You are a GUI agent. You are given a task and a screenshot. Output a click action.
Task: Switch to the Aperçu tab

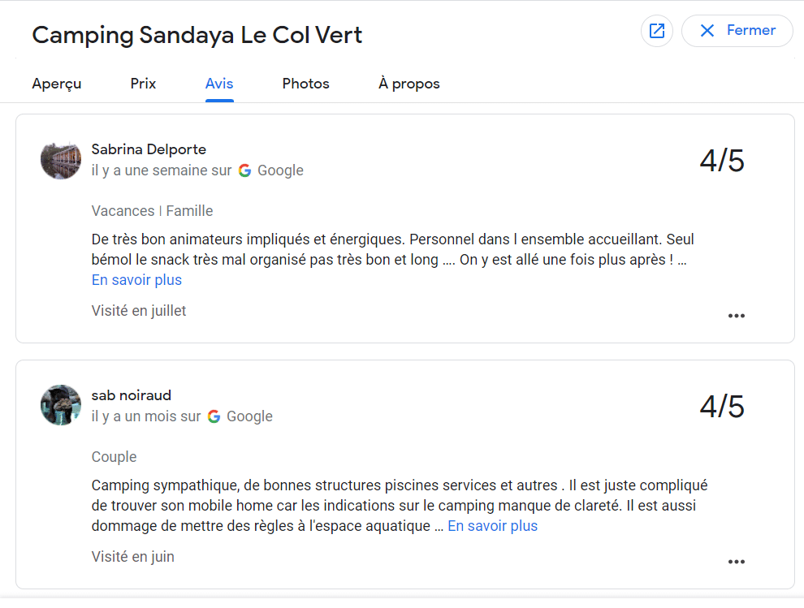tap(57, 84)
